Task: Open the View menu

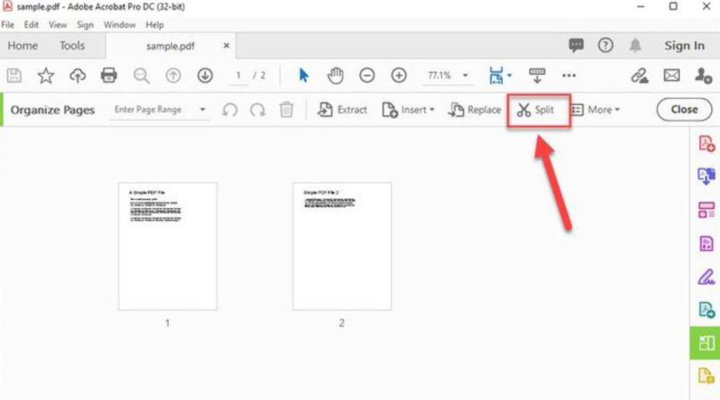Action: coord(58,25)
